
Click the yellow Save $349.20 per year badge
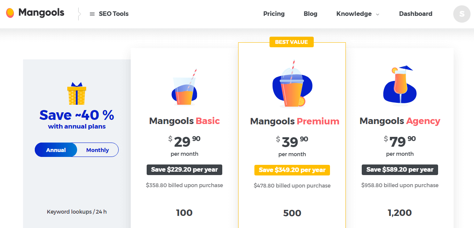[292, 170]
